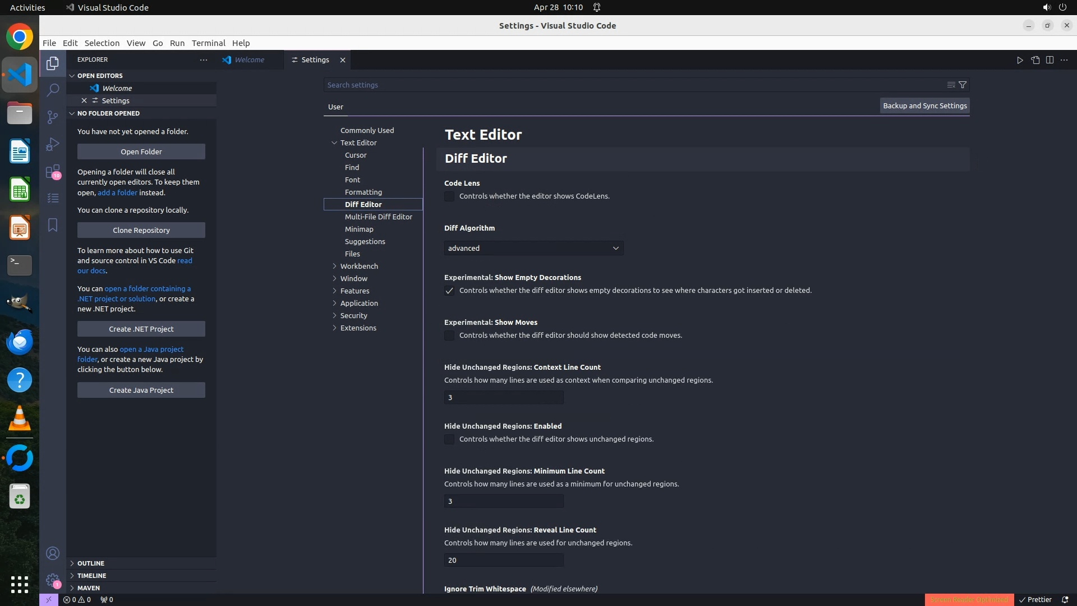Open Run and Debug view
This screenshot has width=1077, height=606.
coord(53,144)
